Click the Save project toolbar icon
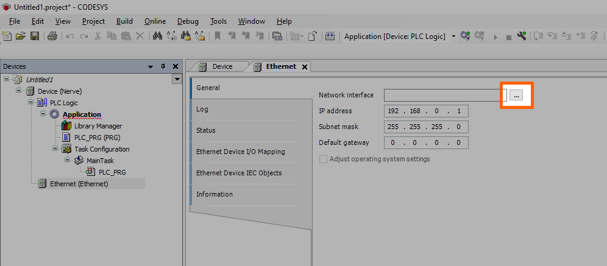607x266 pixels. 35,37
